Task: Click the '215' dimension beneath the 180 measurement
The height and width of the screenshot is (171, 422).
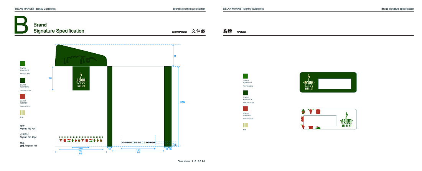Action: coord(80,153)
